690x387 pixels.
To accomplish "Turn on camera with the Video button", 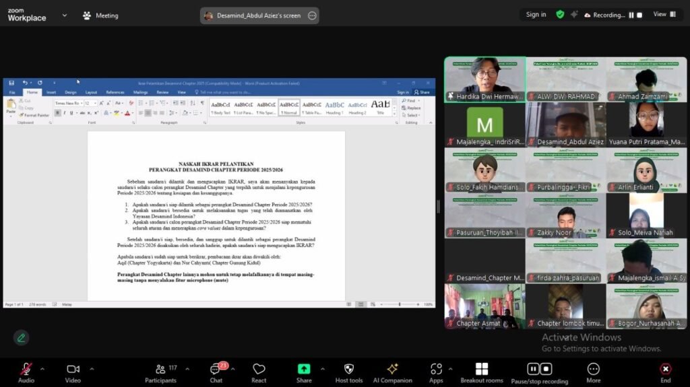I will pyautogui.click(x=73, y=370).
